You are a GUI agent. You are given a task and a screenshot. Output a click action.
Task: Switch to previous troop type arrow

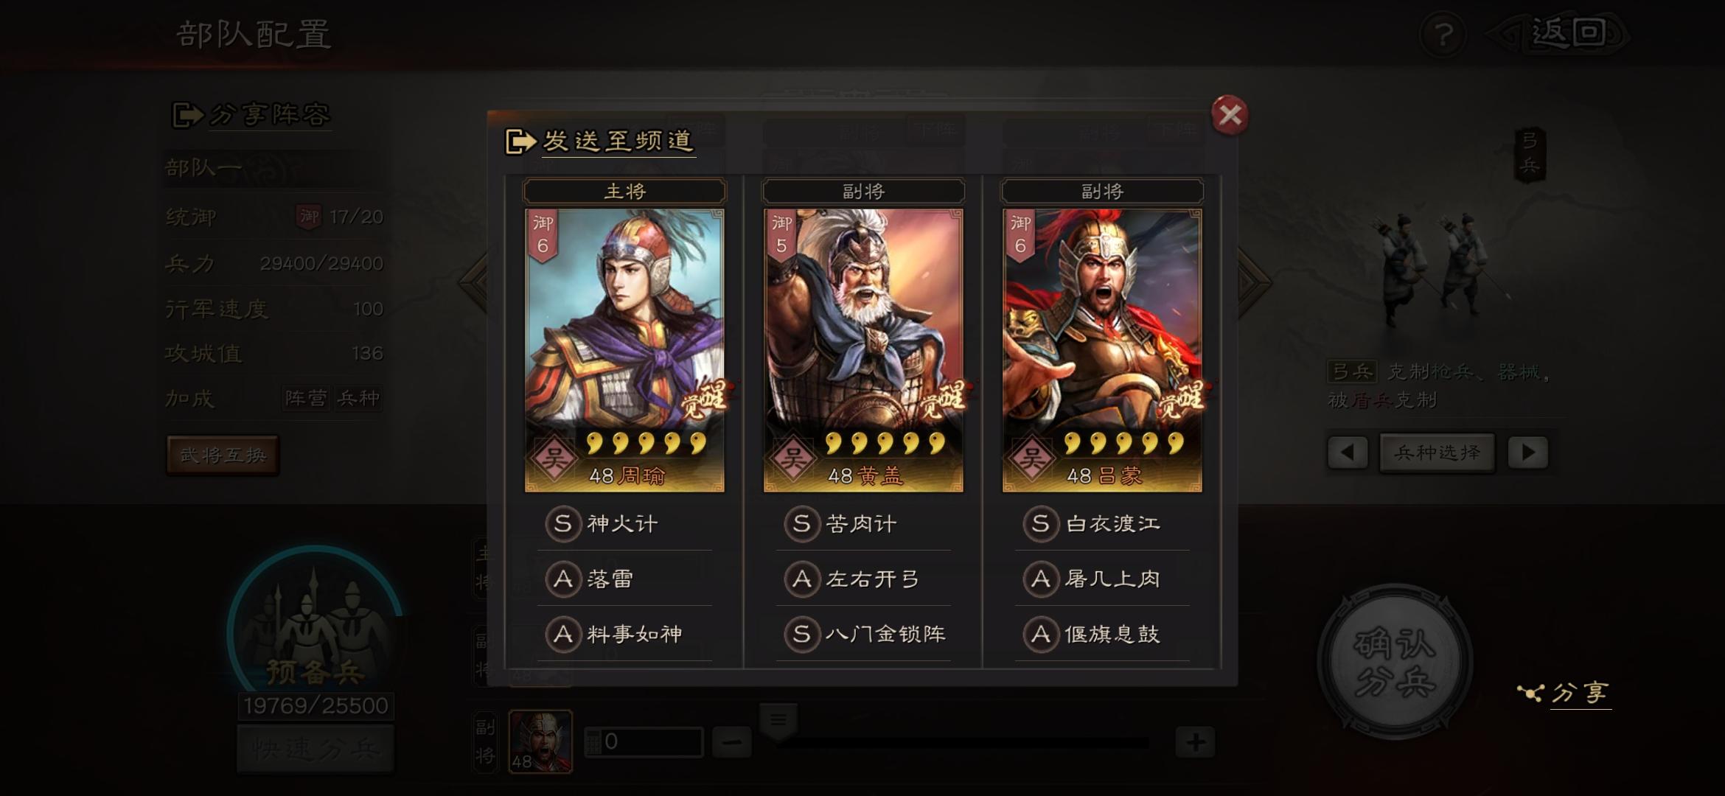pos(1348,452)
